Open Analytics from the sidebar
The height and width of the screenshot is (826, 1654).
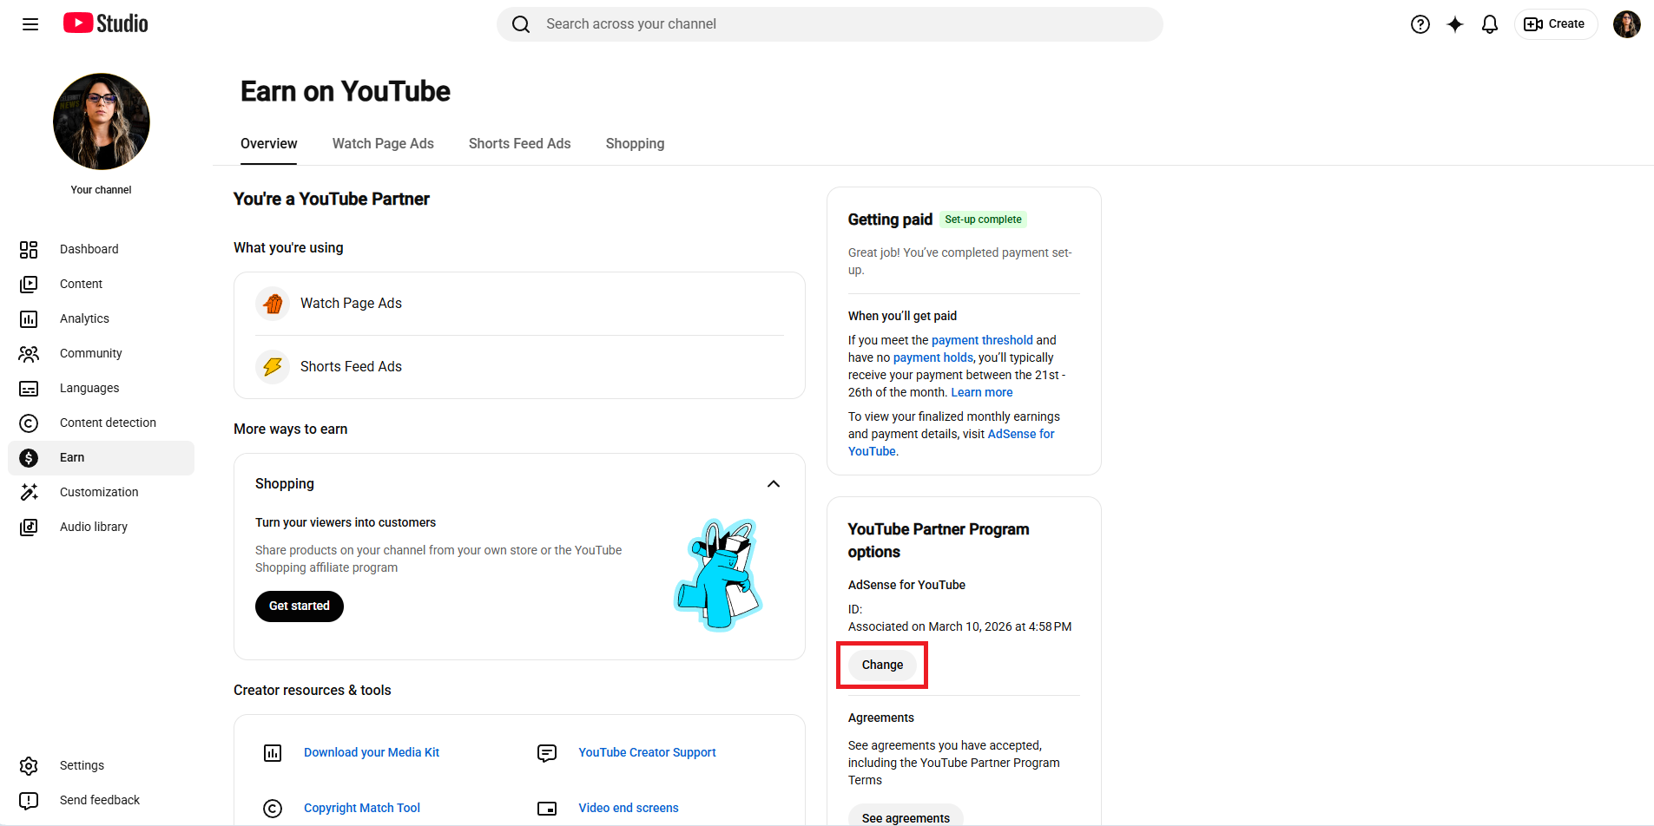pyautogui.click(x=101, y=319)
